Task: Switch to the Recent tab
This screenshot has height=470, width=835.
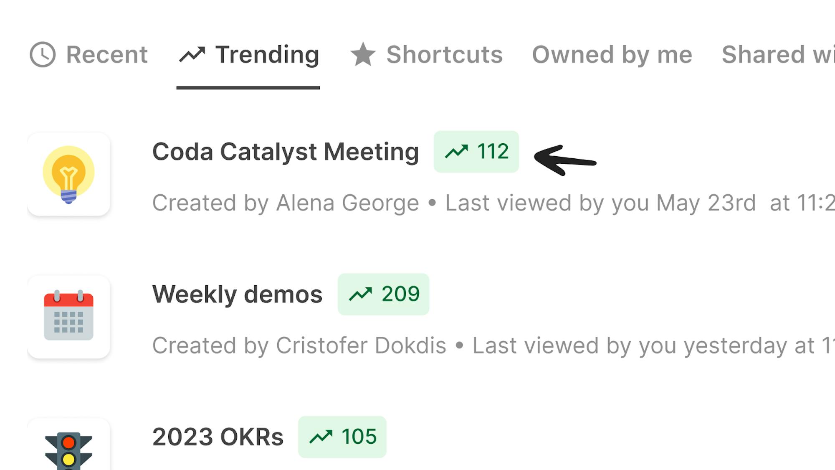Action: pos(107,54)
